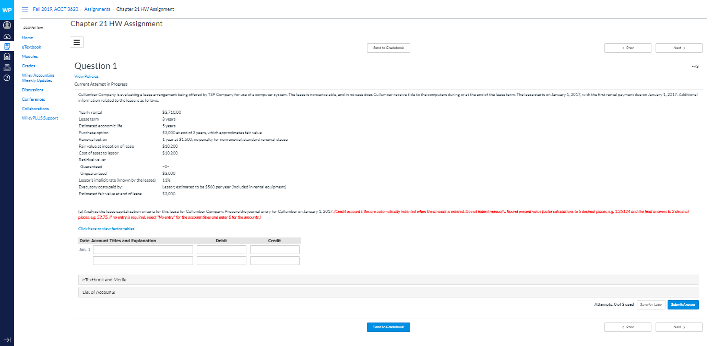The image size is (713, 346).
Task: Go to previous question using top Prev
Action: (x=627, y=48)
